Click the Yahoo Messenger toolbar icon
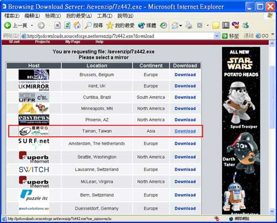This screenshot has width=277, height=223. (x=235, y=25)
